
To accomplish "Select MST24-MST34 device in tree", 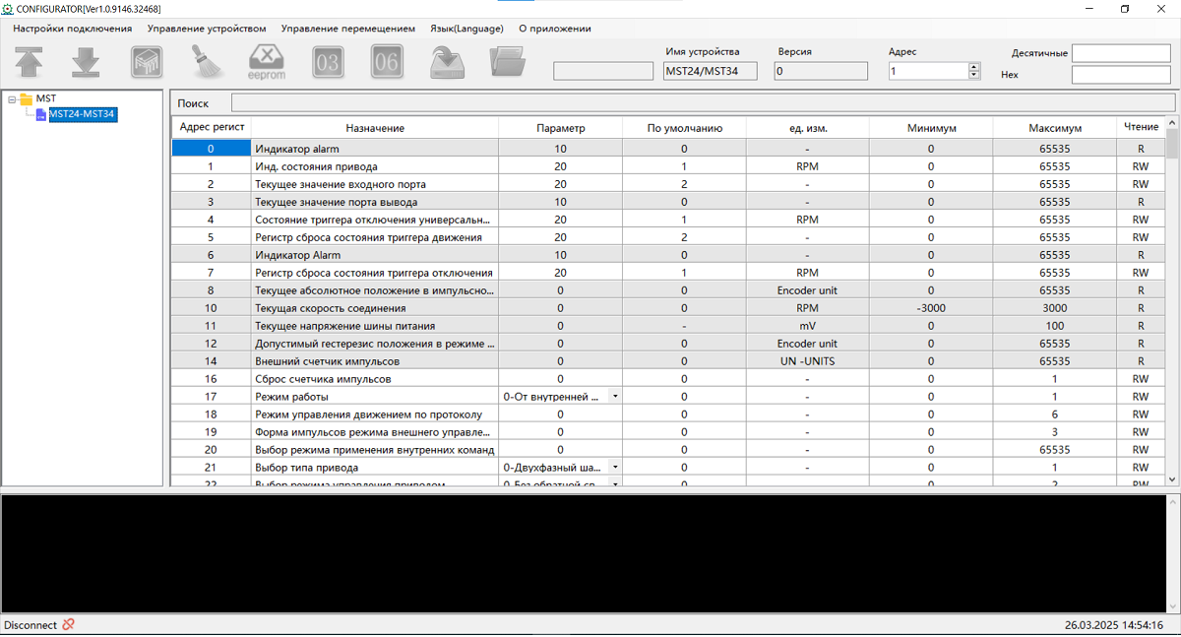I will point(83,114).
